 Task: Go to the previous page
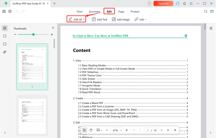pyautogui.click(x=140, y=130)
